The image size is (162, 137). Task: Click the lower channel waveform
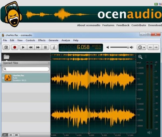[93, 115]
